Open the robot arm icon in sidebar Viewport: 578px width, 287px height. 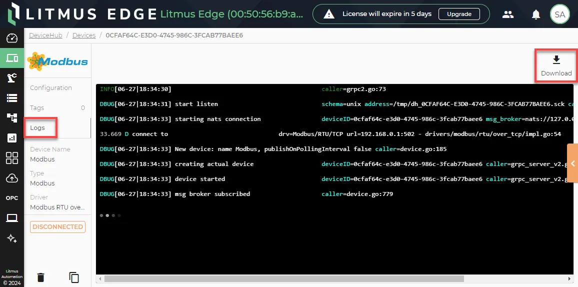12,77
